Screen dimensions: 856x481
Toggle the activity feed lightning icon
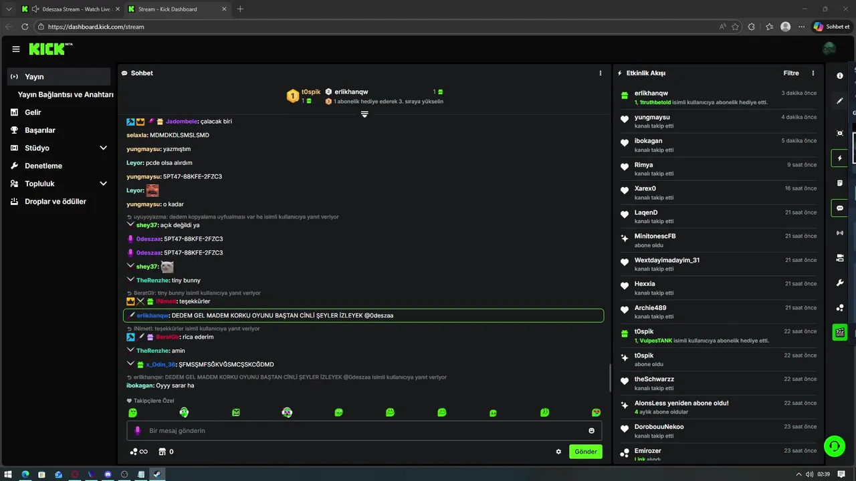click(840, 158)
